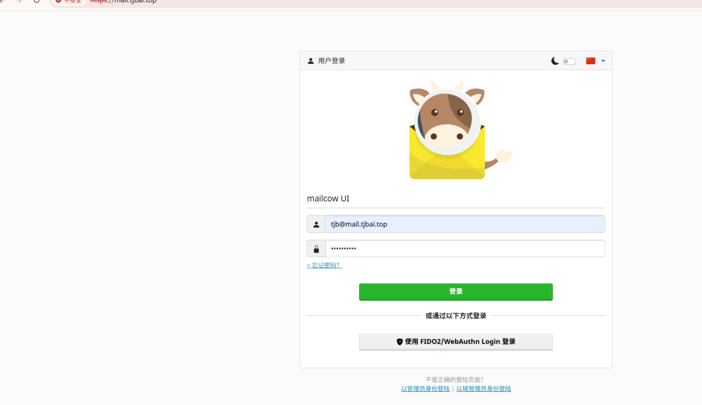
Task: Click the person icon in the username field
Action: pyautogui.click(x=316, y=224)
